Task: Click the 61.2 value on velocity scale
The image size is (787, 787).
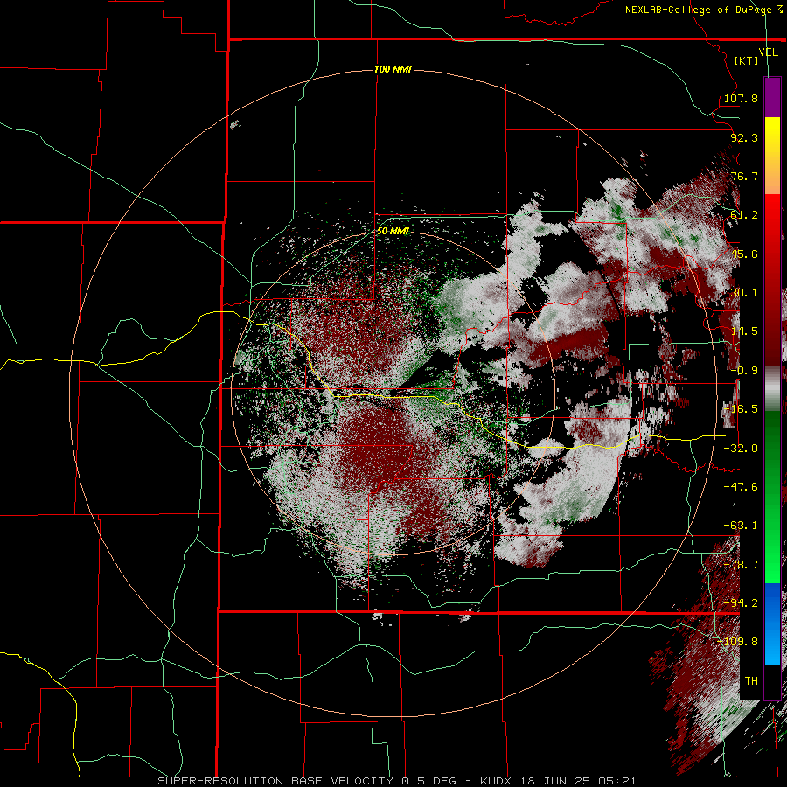Action: [744, 215]
